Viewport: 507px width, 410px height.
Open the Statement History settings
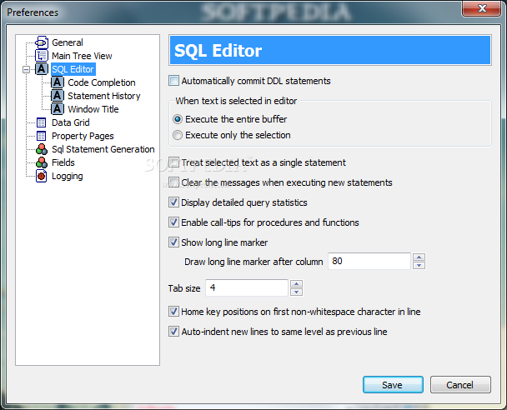(104, 96)
